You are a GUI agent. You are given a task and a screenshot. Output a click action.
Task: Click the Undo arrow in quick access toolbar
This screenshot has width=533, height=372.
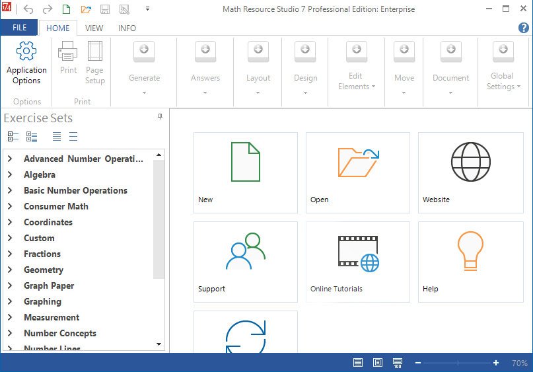point(28,9)
